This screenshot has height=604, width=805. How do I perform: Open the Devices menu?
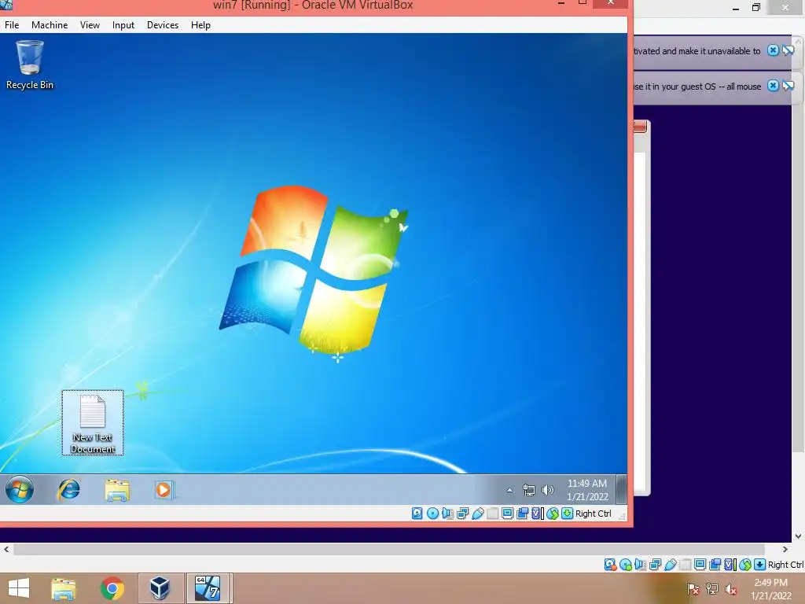[163, 24]
